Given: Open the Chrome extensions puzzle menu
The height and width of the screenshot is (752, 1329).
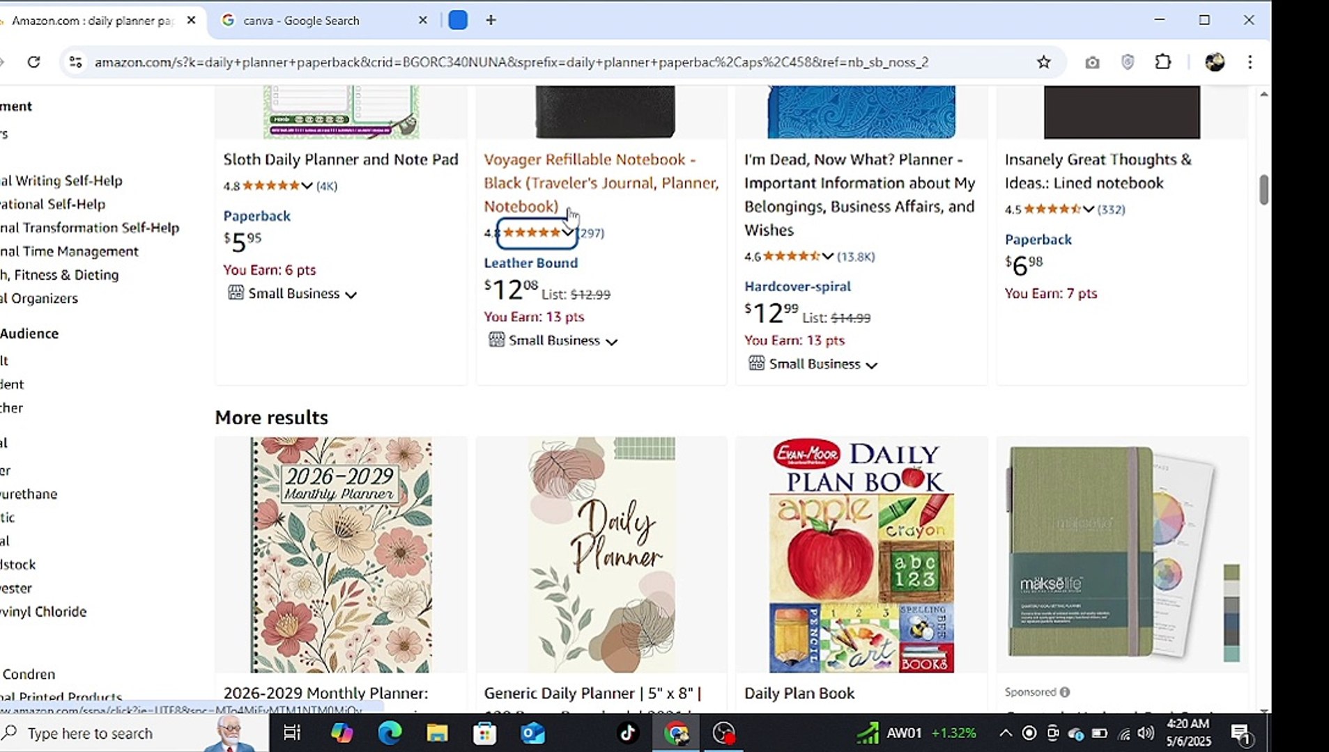Looking at the screenshot, I should click(x=1163, y=62).
